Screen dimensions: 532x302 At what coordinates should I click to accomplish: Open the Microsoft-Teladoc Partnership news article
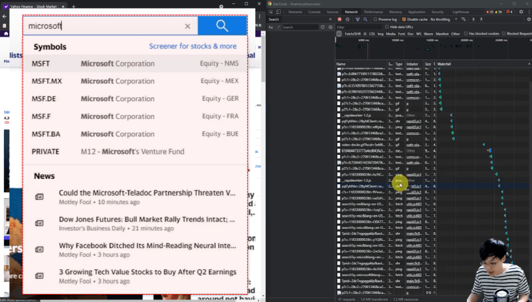(x=146, y=193)
